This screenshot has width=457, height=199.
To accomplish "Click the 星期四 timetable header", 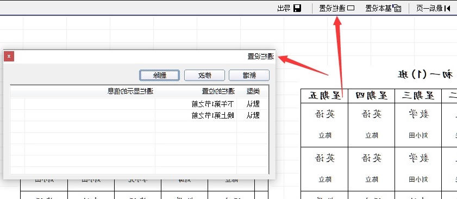I will [x=372, y=96].
